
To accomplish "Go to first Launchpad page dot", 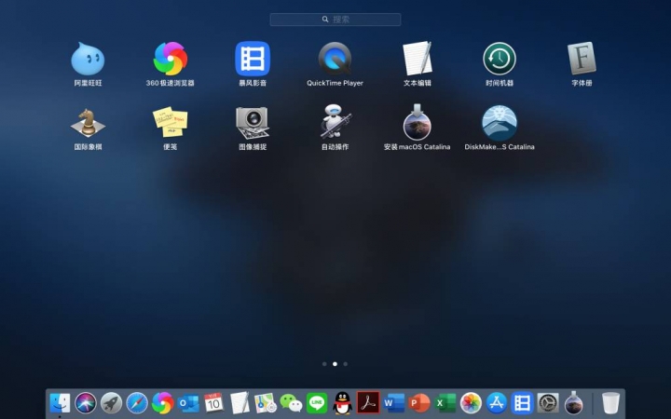I will 324,364.
